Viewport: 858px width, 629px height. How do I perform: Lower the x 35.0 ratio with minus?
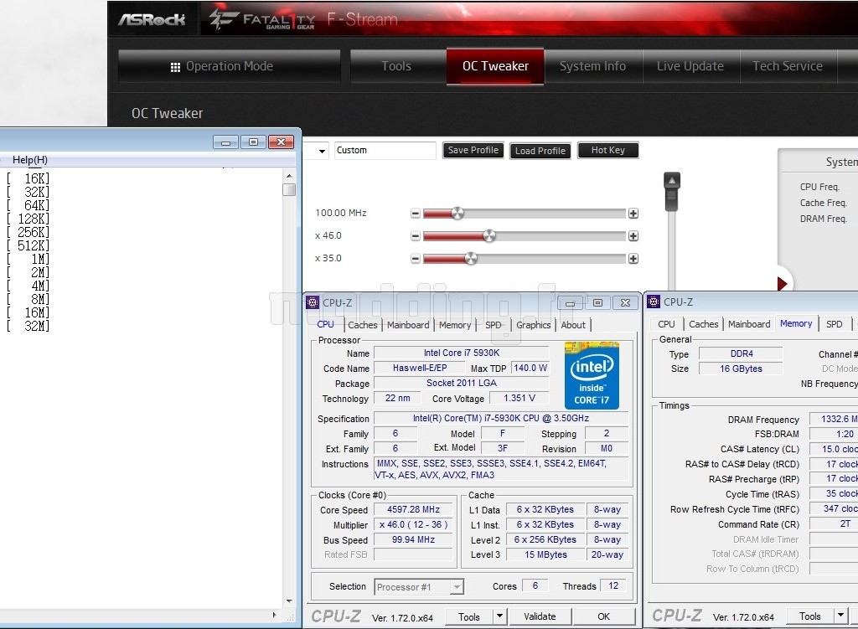(x=416, y=259)
